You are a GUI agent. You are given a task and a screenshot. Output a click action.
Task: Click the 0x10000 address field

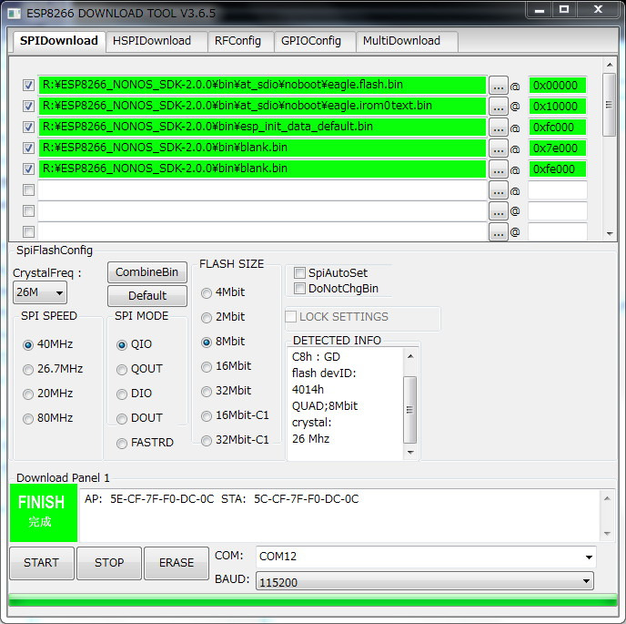point(558,107)
